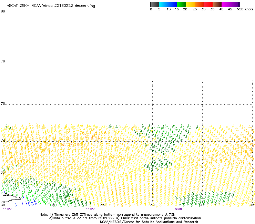
Task: Click the 36 longitude axis label
Action: [102, 205]
